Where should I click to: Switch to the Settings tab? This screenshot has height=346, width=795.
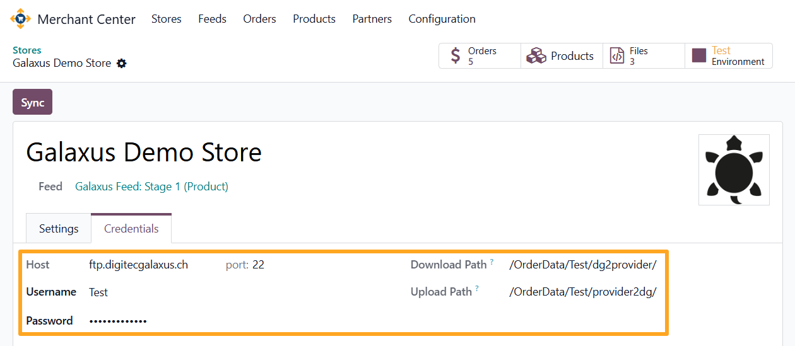(59, 229)
